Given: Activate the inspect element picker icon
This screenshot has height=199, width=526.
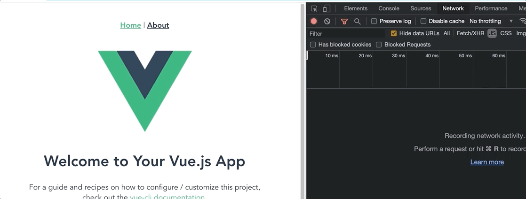Looking at the screenshot, I should pyautogui.click(x=314, y=9).
